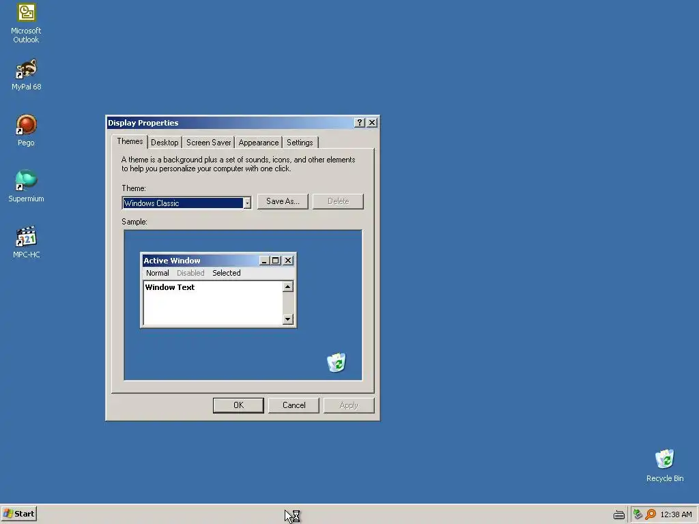Confirm with the OK button
Screen dimensions: 699x524
[x=238, y=405]
